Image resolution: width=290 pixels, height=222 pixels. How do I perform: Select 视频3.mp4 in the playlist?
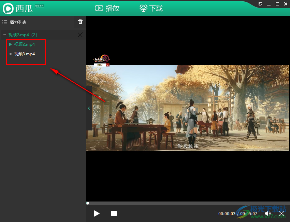coord(25,54)
